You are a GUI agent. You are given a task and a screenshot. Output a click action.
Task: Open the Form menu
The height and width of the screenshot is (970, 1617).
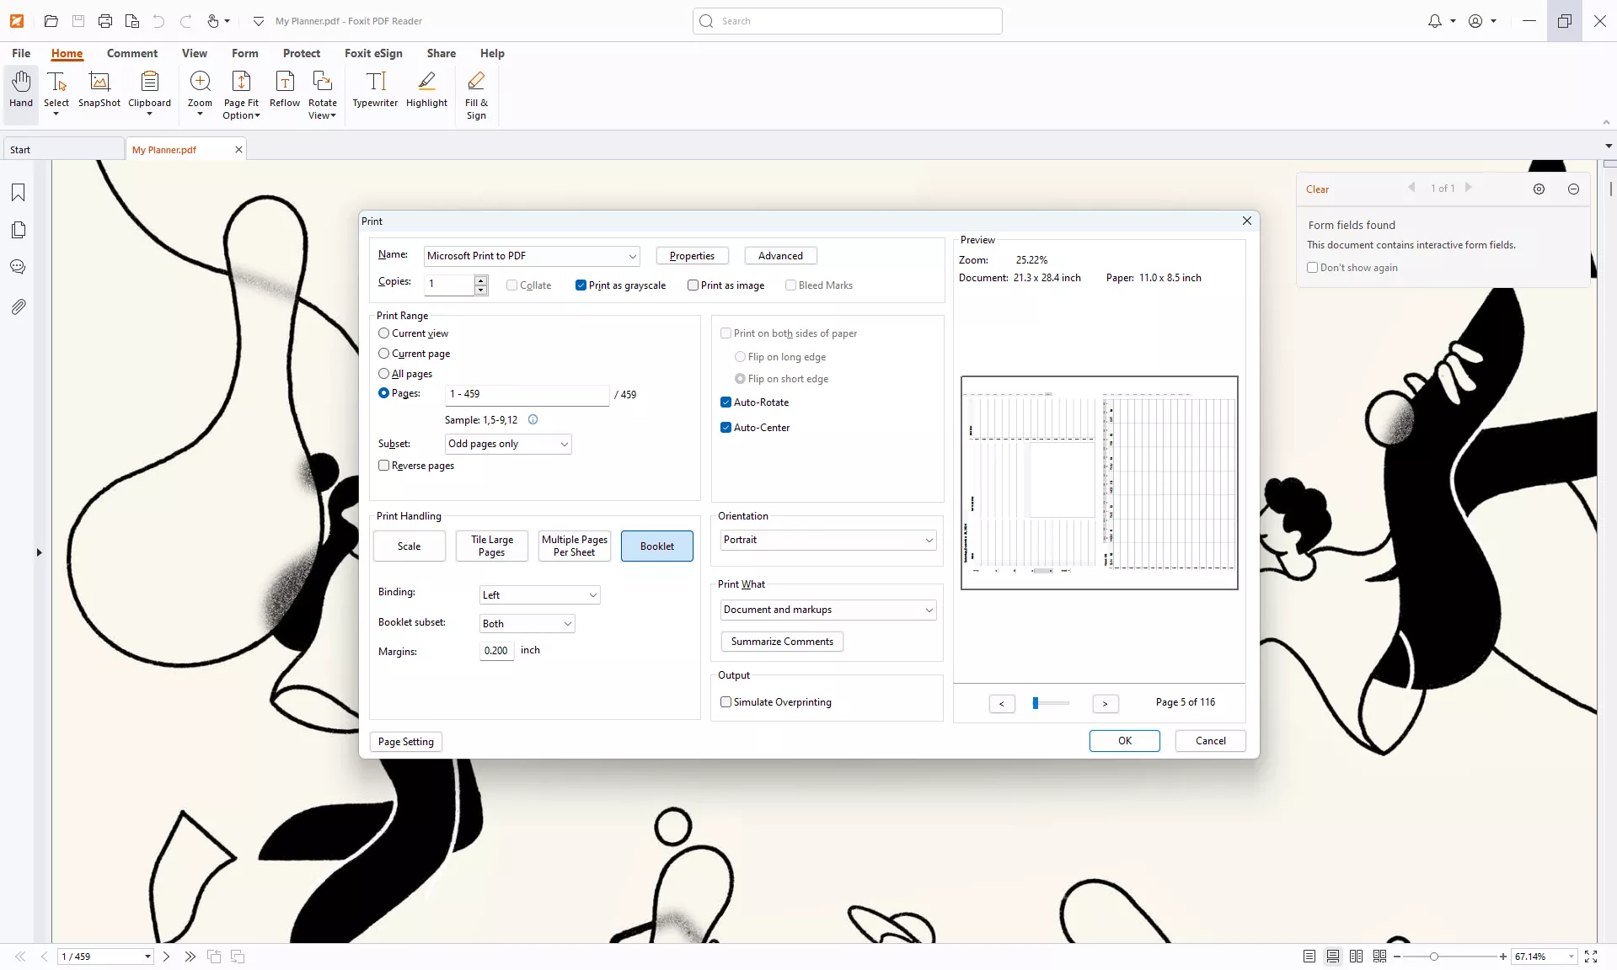coord(244,53)
